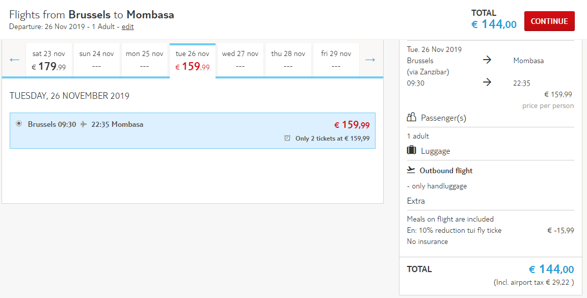
Task: Click the Outbound flight takeoff icon
Action: (411, 170)
